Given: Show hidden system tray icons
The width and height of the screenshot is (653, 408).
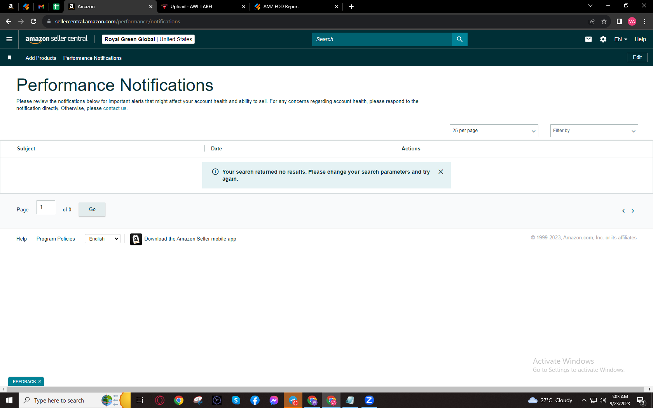Looking at the screenshot, I should [584, 400].
